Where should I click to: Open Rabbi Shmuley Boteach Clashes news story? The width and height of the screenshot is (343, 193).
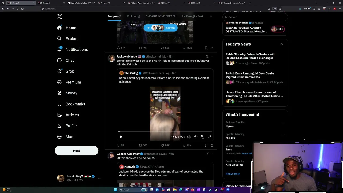(x=255, y=59)
